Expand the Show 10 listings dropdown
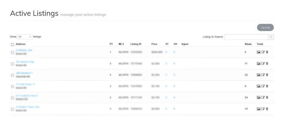The width and height of the screenshot is (284, 117). coord(25,37)
